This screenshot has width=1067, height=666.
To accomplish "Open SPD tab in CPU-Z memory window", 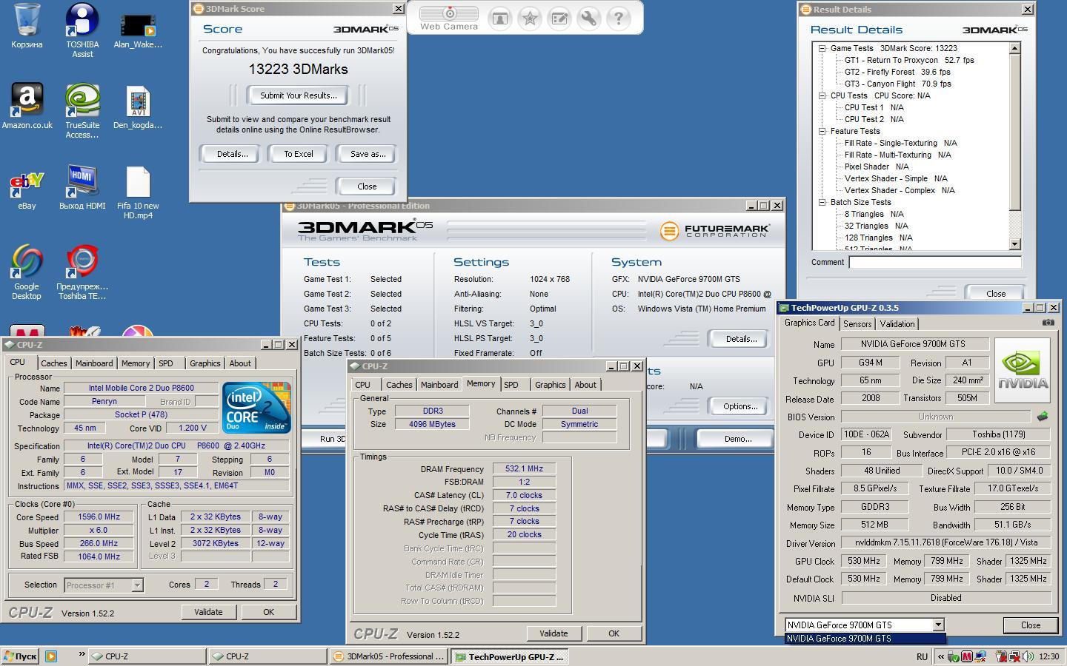I will coord(511,385).
